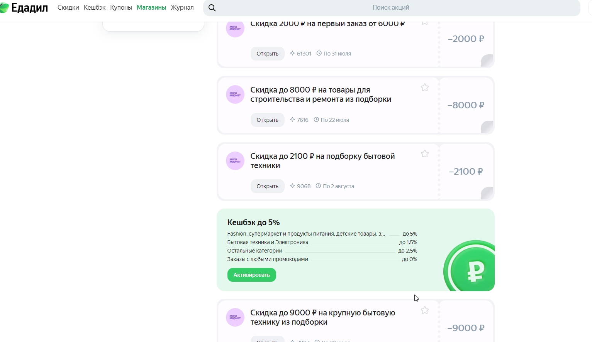
Task: Click the По 2 августа expiry date
Action: click(338, 186)
